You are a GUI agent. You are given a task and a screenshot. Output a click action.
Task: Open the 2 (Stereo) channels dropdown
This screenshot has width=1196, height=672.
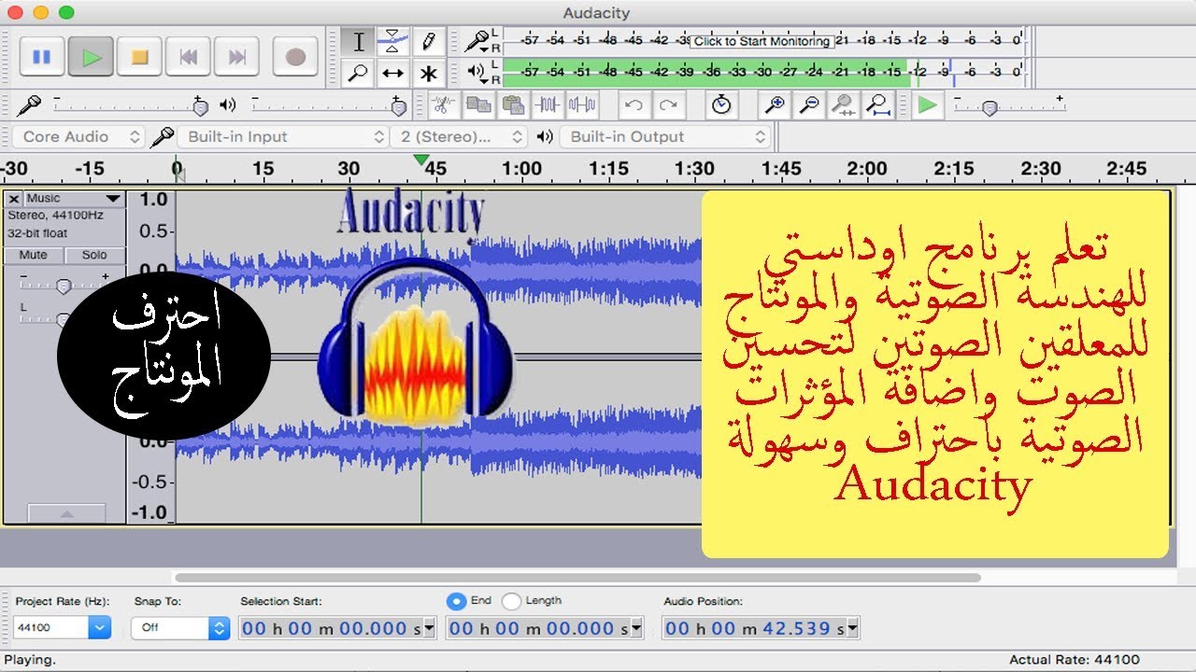pos(459,136)
